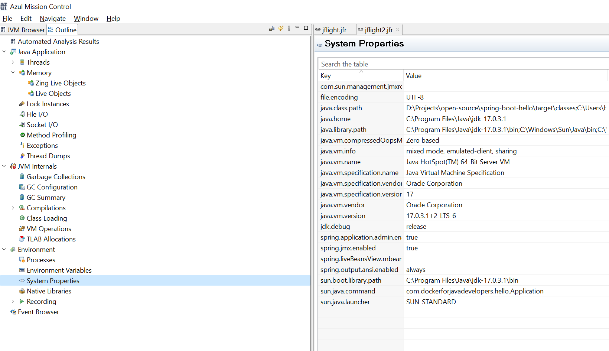Image resolution: width=609 pixels, height=351 pixels.
Task: Open the Outline view menu (three dots)
Action: [x=289, y=29]
